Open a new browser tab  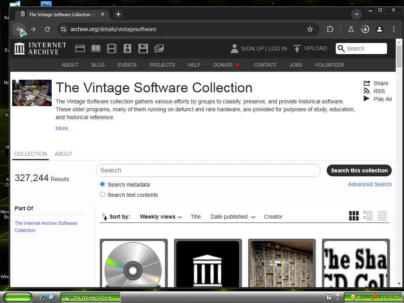[118, 15]
